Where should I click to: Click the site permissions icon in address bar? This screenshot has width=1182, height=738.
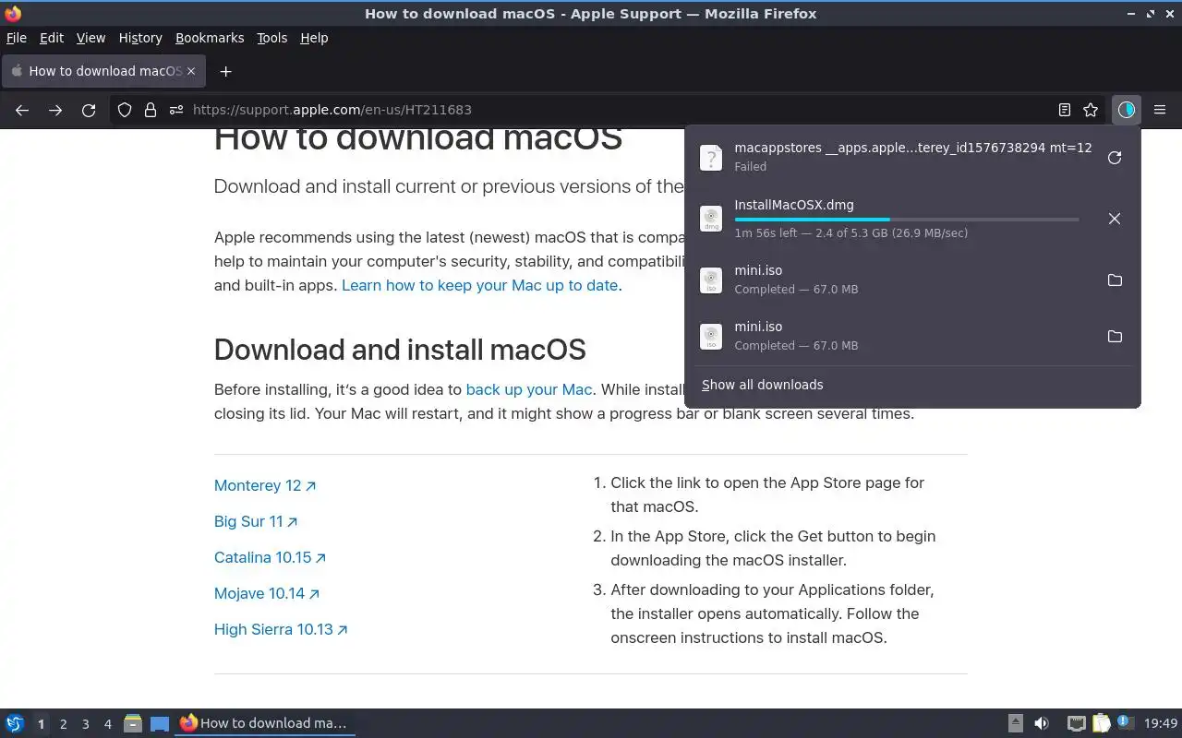pos(175,110)
